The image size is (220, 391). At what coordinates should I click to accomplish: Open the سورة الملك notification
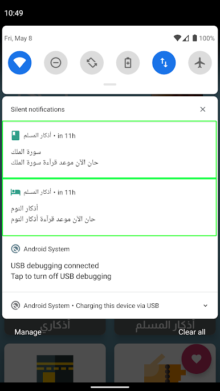pyautogui.click(x=109, y=149)
